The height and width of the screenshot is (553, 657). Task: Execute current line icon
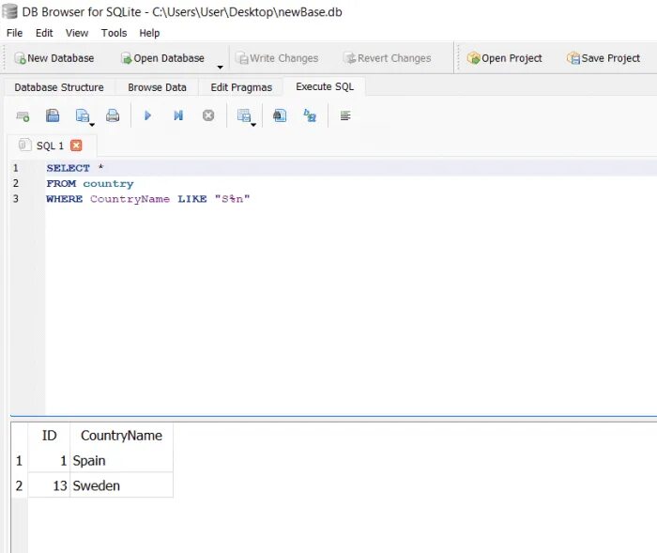(x=178, y=115)
